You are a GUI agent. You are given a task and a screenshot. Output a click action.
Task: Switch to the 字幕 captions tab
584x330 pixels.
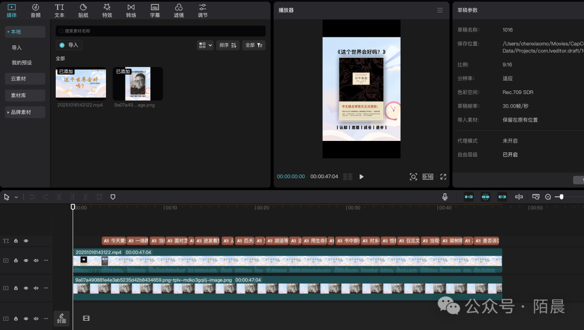[x=155, y=10]
